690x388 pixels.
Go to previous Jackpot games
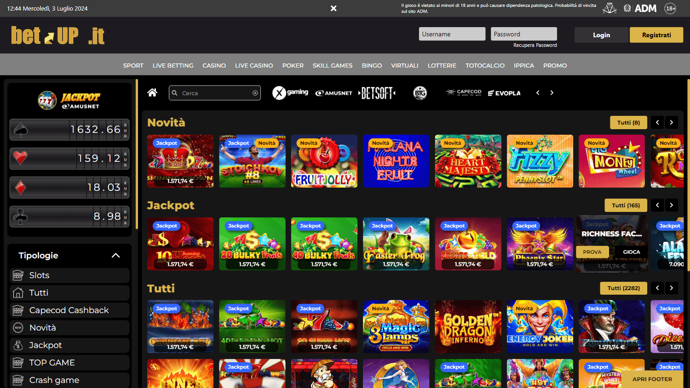tap(657, 205)
